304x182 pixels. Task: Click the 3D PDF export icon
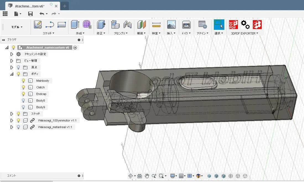point(233,25)
